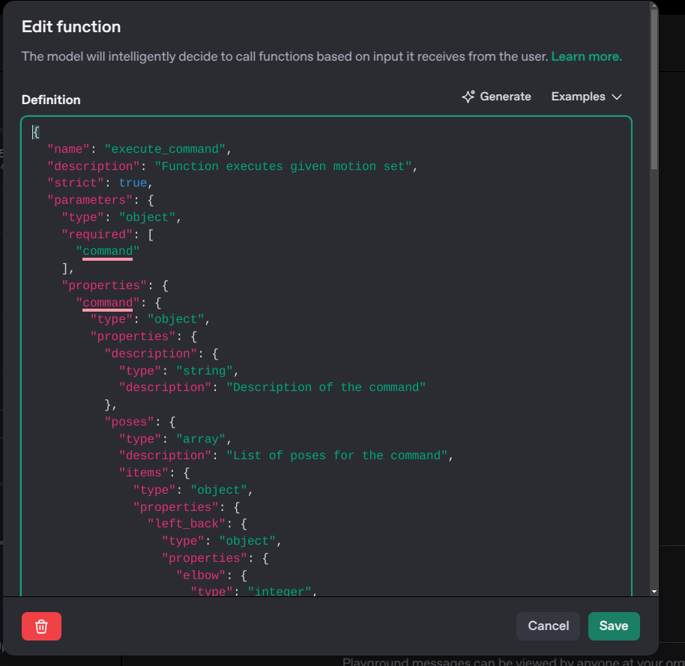This screenshot has width=685, height=666.
Task: Click "Function executes given motion set" string
Action: coord(283,166)
